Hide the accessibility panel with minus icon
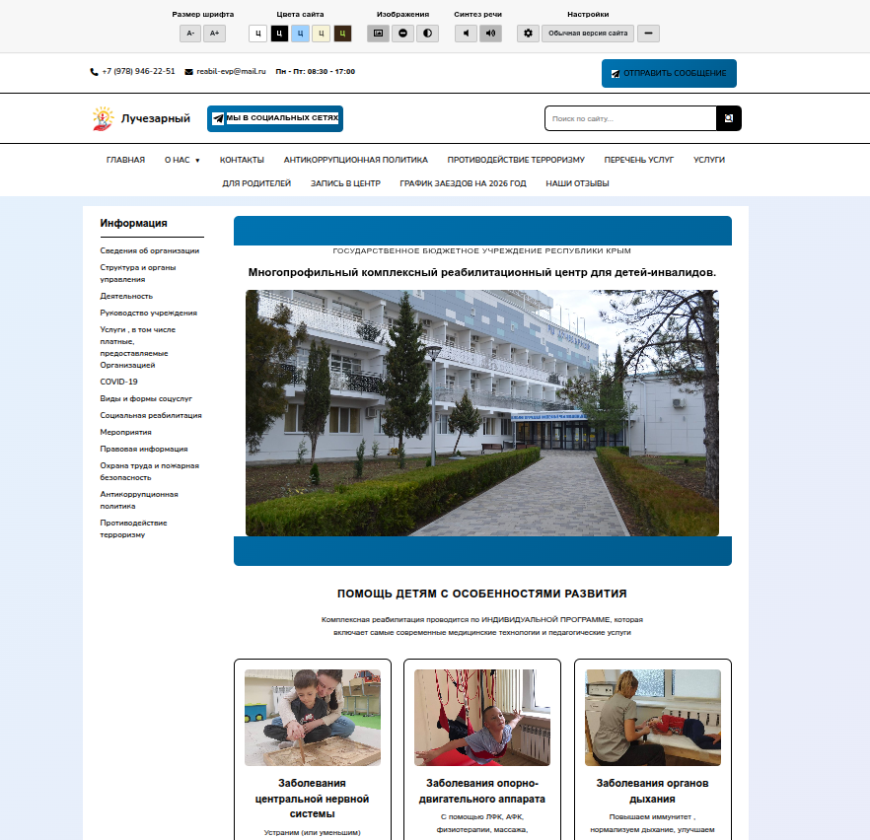870x840 pixels. click(x=648, y=34)
